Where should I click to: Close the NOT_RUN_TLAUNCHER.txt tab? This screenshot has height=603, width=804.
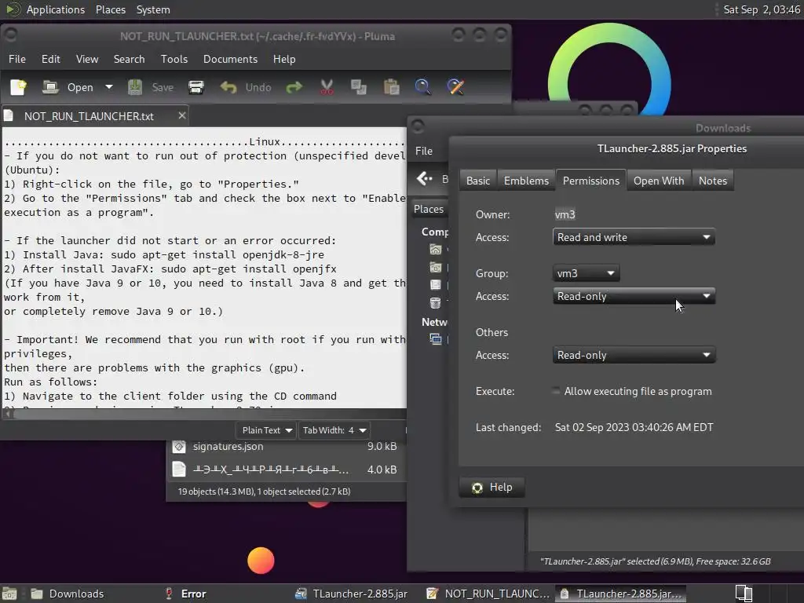(181, 115)
